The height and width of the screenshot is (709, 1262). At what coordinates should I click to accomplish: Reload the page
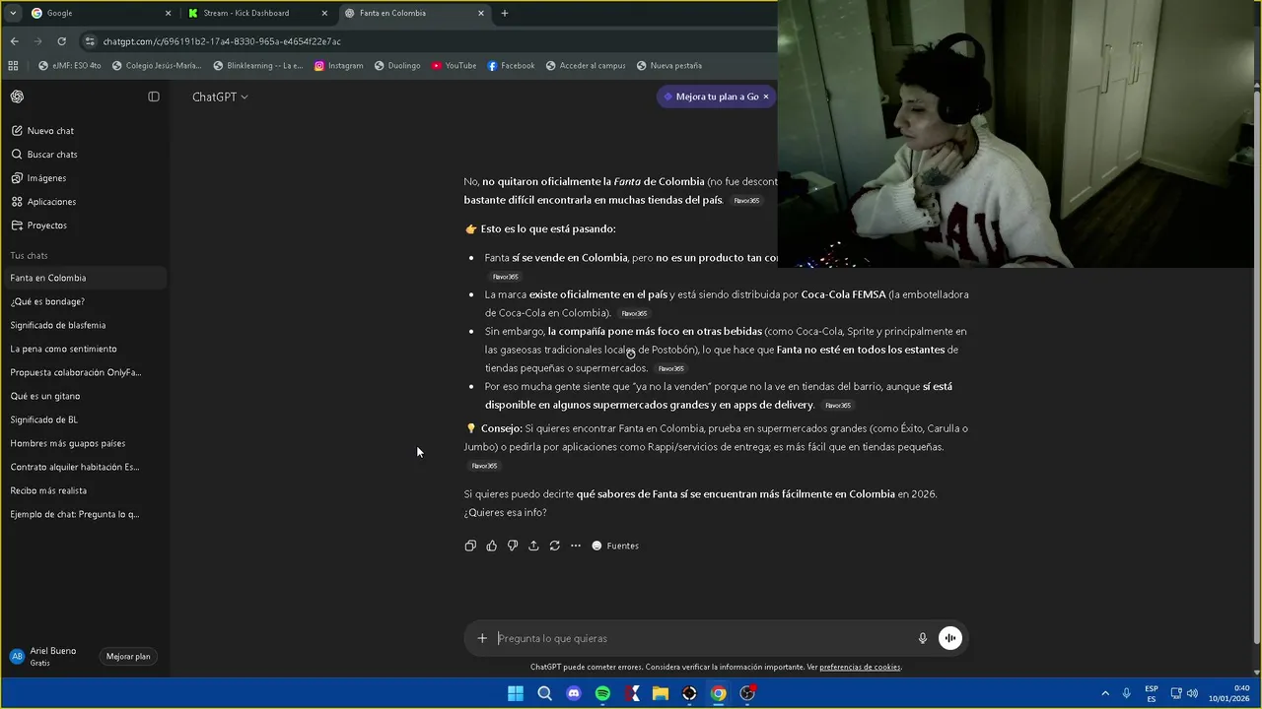[x=61, y=41]
